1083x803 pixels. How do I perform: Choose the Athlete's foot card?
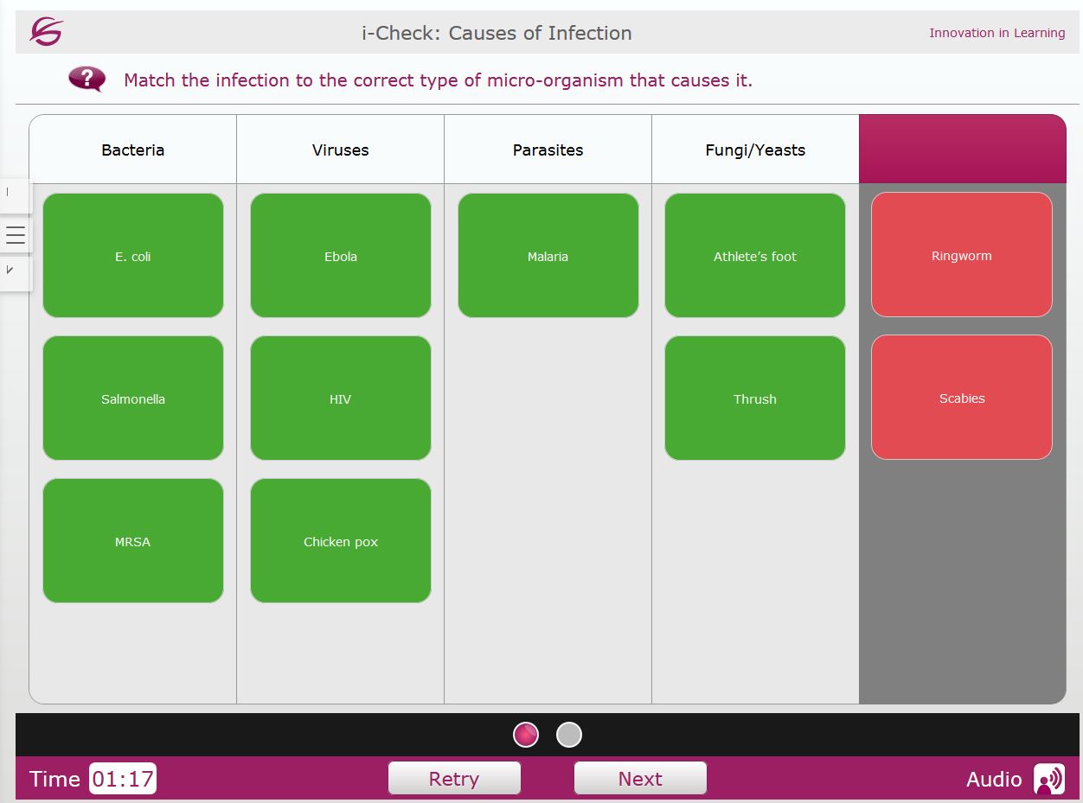755,256
